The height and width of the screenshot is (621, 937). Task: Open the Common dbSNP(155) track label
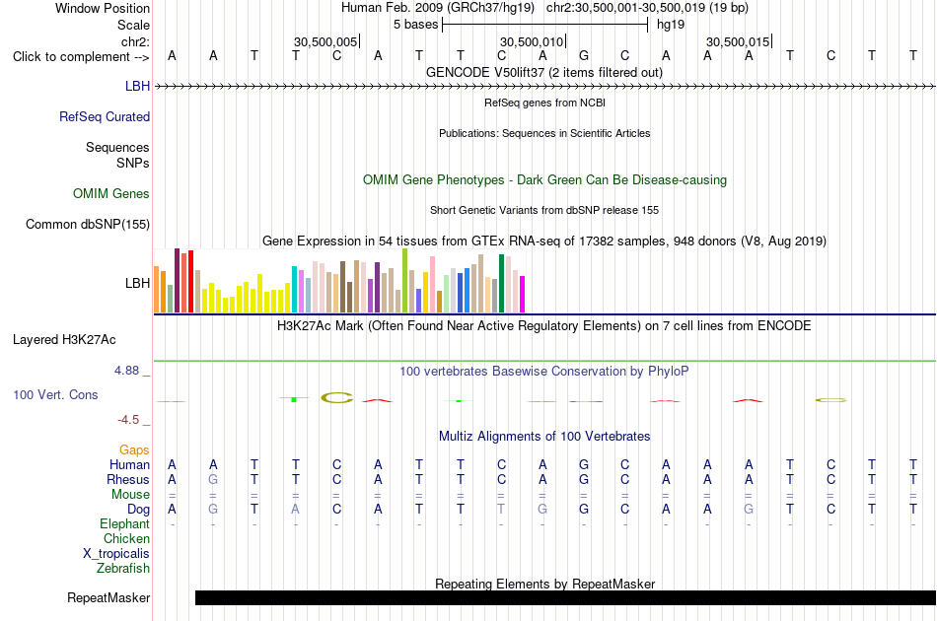(88, 224)
